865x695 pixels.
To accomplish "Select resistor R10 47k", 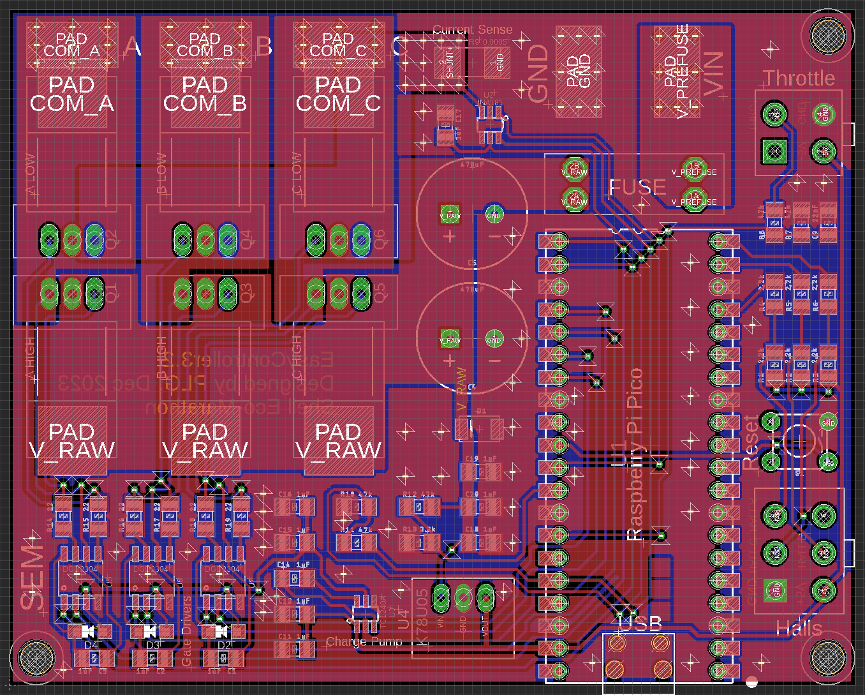I will pyautogui.click(x=357, y=507).
